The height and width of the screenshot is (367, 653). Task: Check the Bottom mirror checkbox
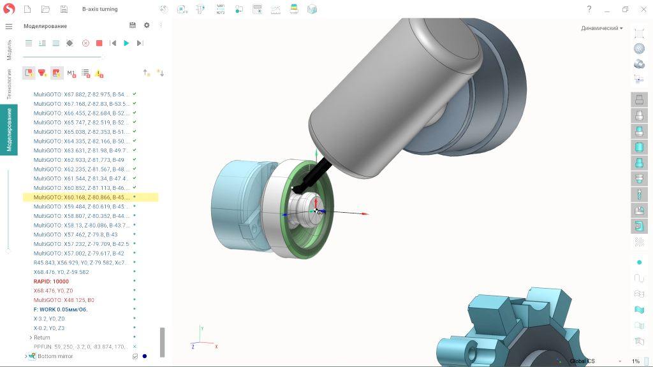click(135, 356)
